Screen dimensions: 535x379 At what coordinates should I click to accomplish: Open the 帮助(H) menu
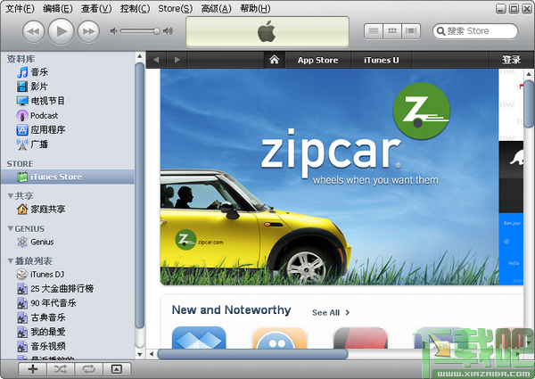(x=255, y=8)
